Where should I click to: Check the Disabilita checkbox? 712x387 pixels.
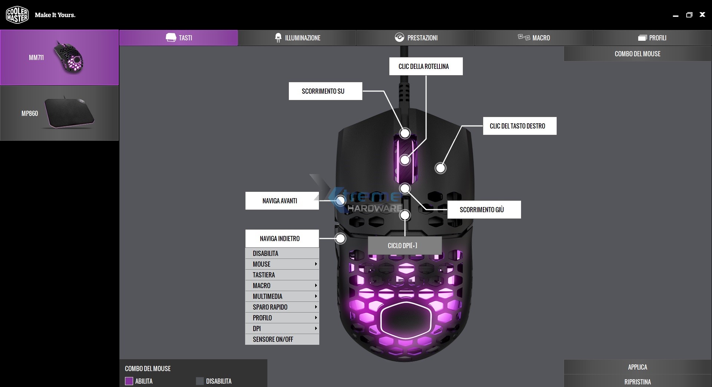[200, 381]
